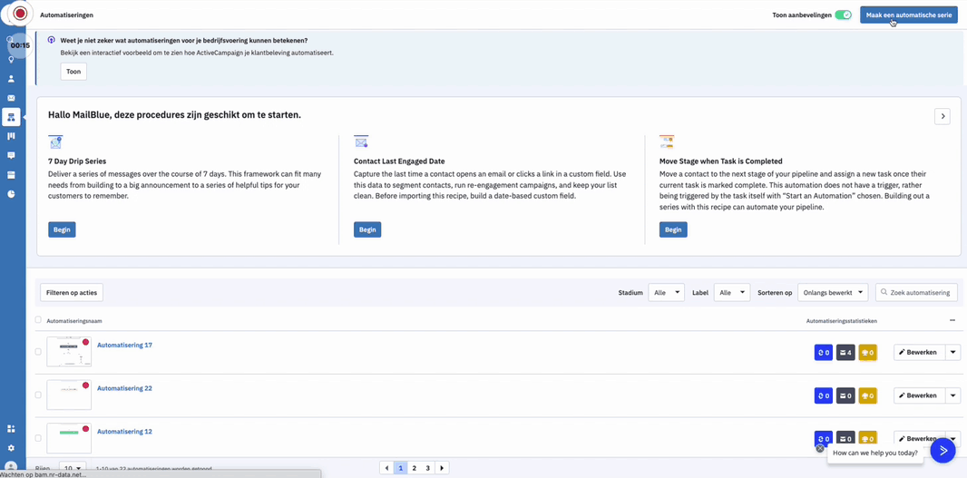Check the Automatisering 22 row checkbox
Screen dimensions: 967x478
[38, 395]
